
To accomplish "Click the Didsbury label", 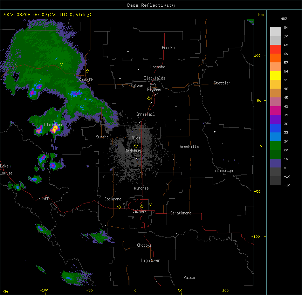I will pyautogui.click(x=134, y=151).
